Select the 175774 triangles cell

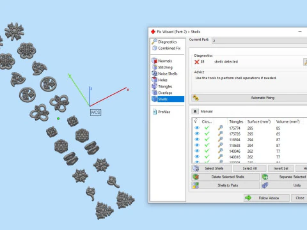click(x=235, y=128)
